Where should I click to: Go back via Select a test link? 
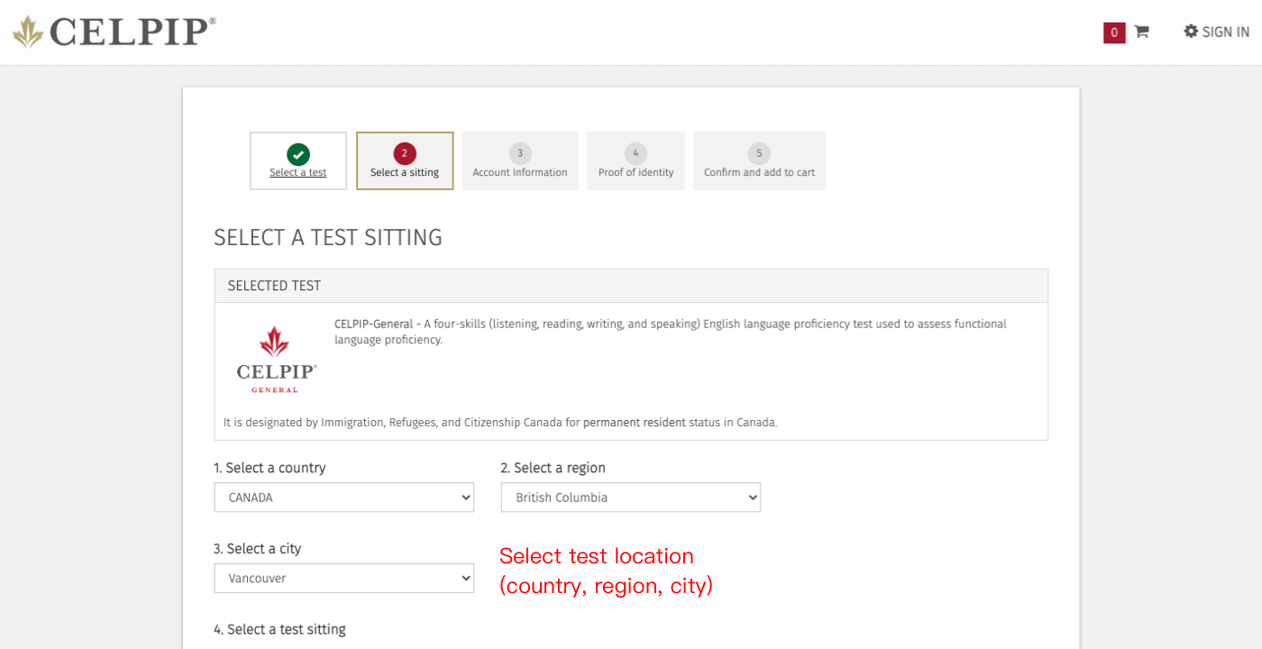[x=298, y=173]
